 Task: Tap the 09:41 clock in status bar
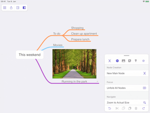[3, 2]
